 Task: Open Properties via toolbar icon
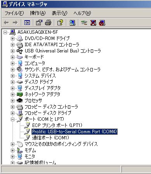(39, 23)
